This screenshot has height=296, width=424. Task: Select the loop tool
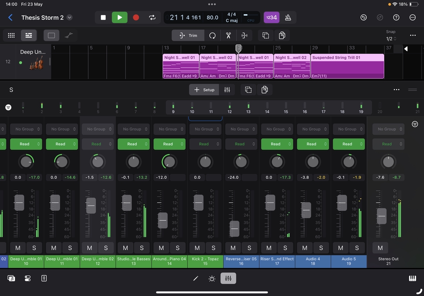click(212, 35)
